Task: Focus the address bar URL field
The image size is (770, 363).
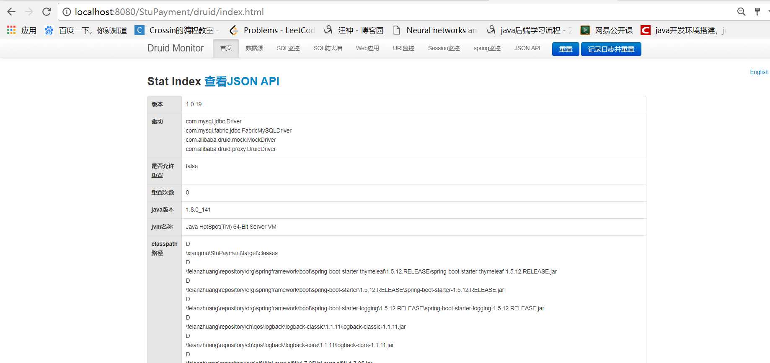Action: click(398, 12)
